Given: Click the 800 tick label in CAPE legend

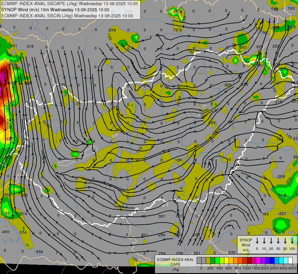Looking at the screenshot, I should coord(238,268).
